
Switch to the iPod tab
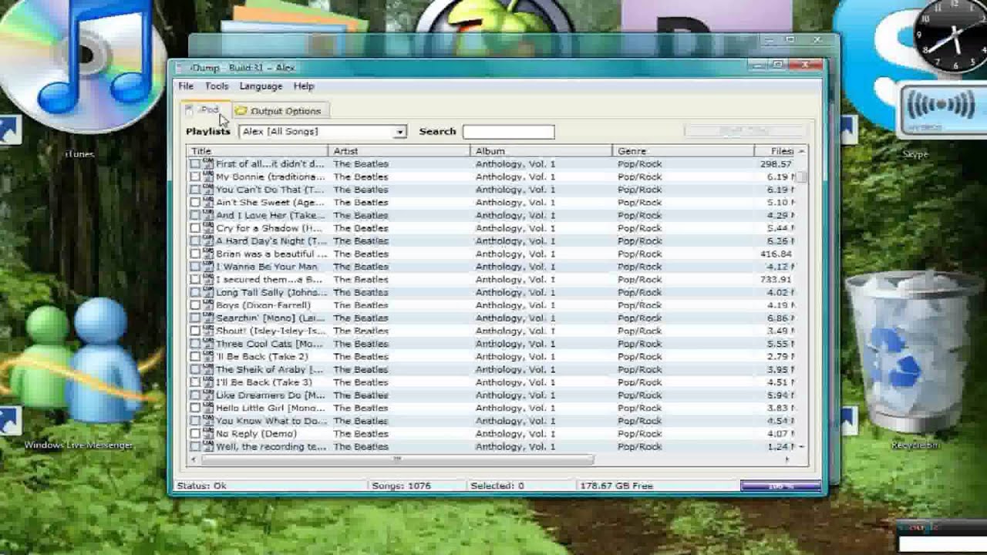(207, 110)
